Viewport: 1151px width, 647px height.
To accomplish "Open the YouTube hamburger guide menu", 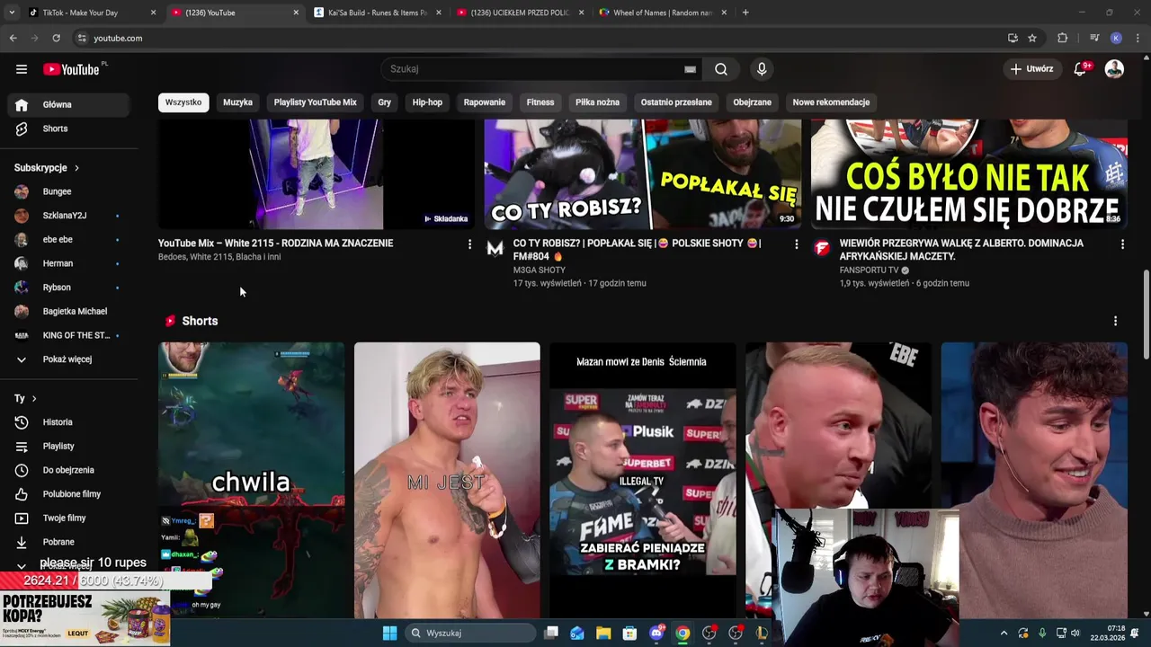I will pos(22,69).
